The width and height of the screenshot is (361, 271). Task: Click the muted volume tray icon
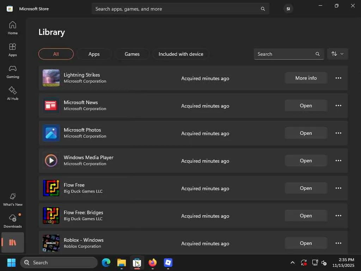click(x=324, y=263)
